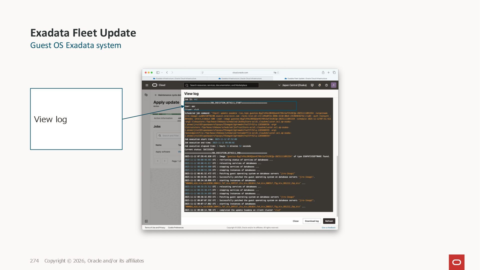
Task: Open the Cloud Shell developer tools icon
Action: coord(312,85)
